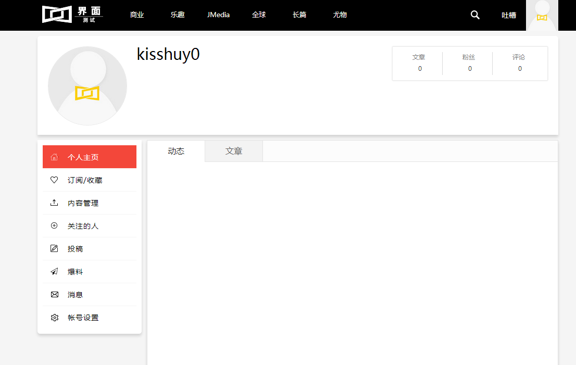This screenshot has height=365, width=576.
Task: Click the plus-circle icon beside 关注的人
Action: pos(54,225)
